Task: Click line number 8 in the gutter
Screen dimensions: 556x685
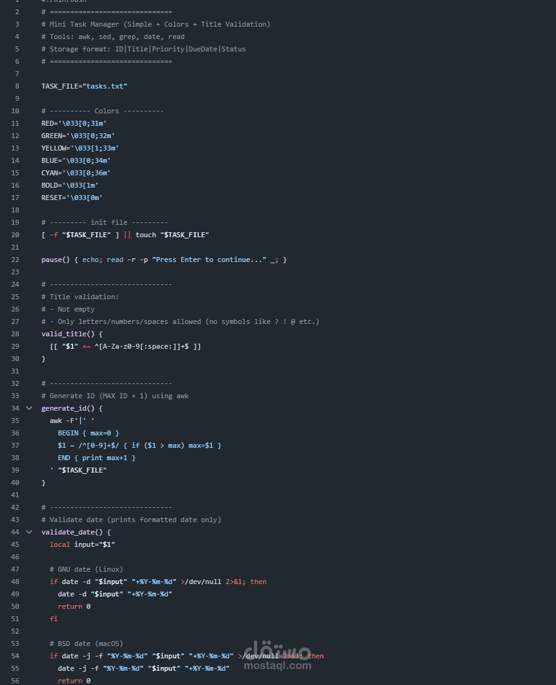Action: 17,86
